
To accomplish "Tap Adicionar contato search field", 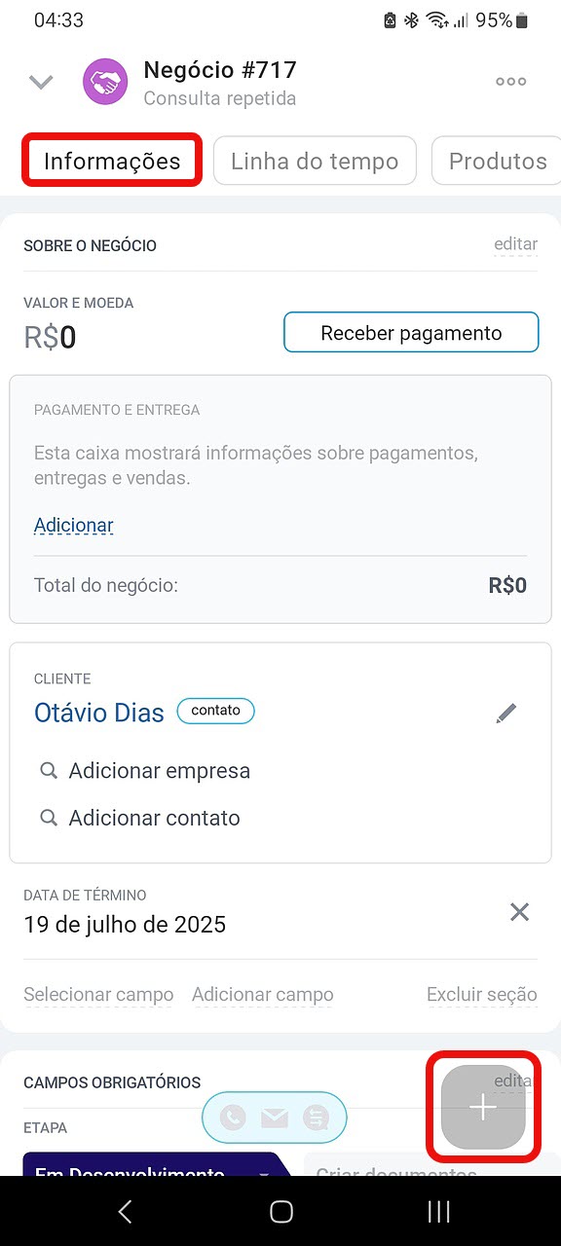I will click(140, 818).
